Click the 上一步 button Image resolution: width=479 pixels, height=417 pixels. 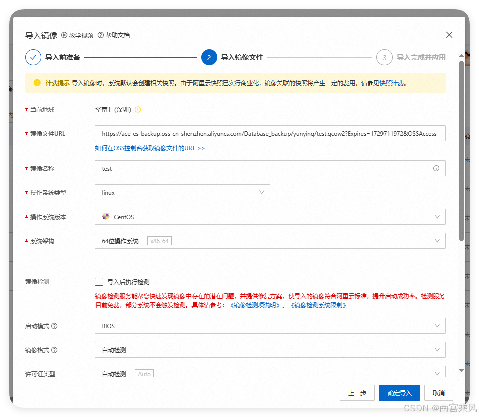coord(357,393)
